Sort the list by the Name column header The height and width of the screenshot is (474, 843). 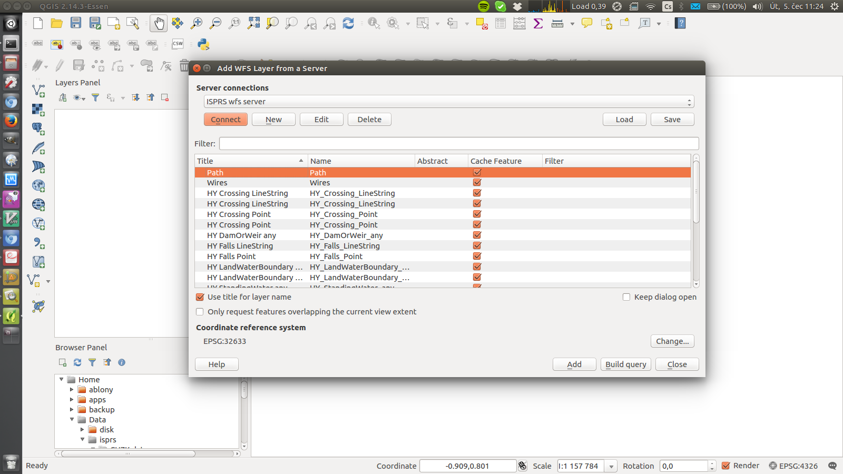pos(361,161)
